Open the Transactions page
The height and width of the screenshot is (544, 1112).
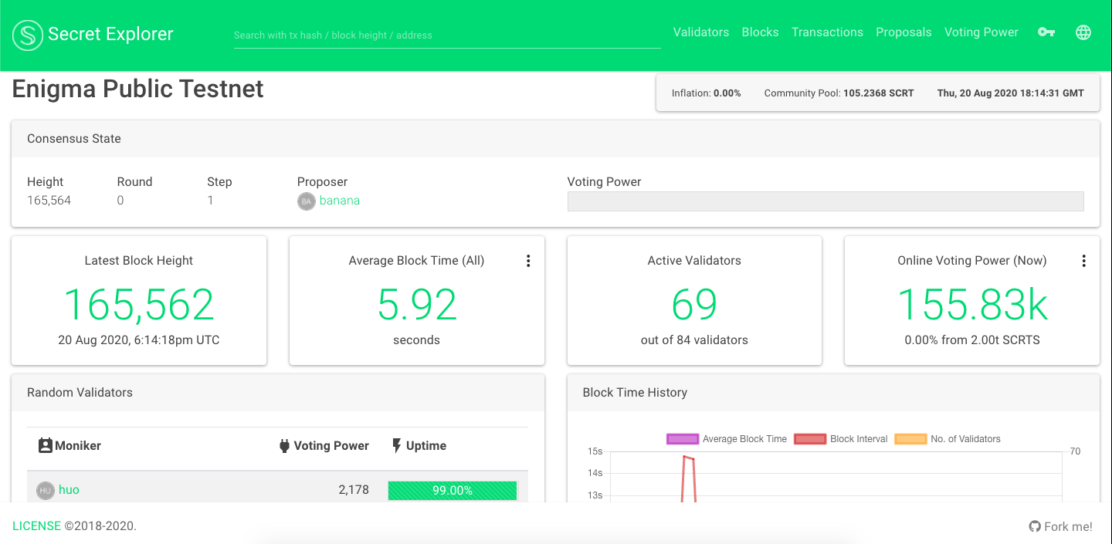tap(827, 32)
